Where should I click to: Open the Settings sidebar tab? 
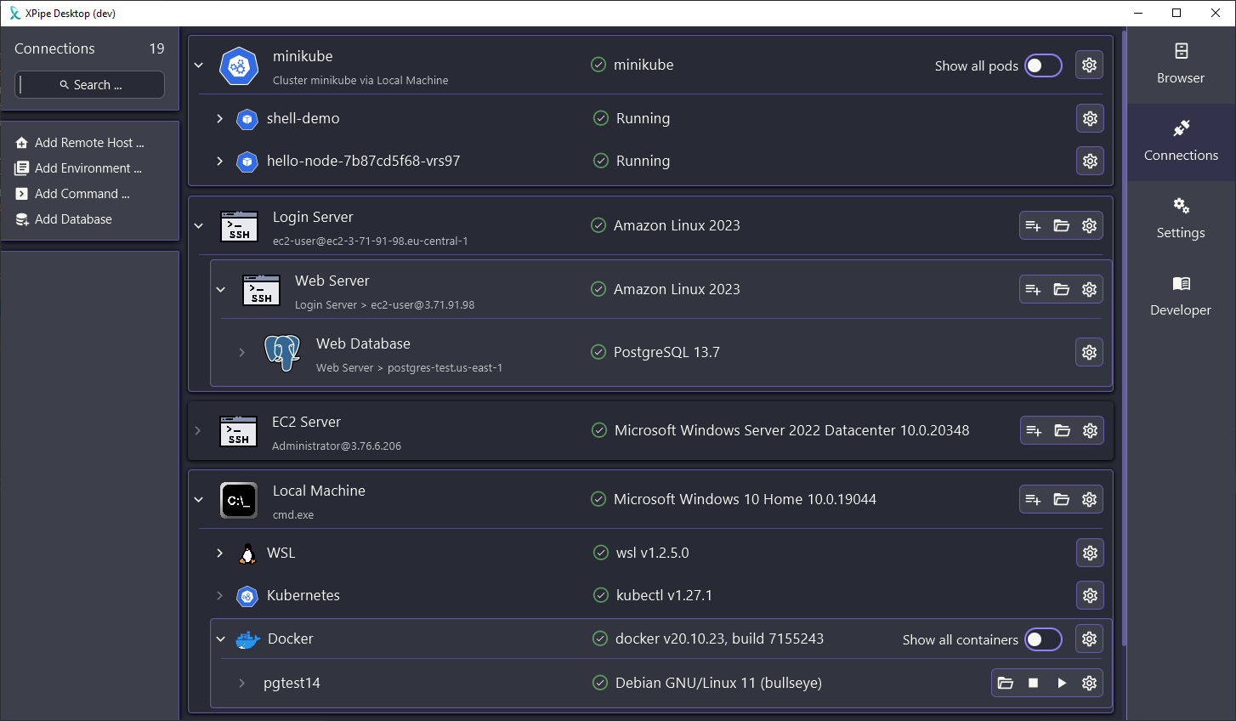(x=1181, y=219)
